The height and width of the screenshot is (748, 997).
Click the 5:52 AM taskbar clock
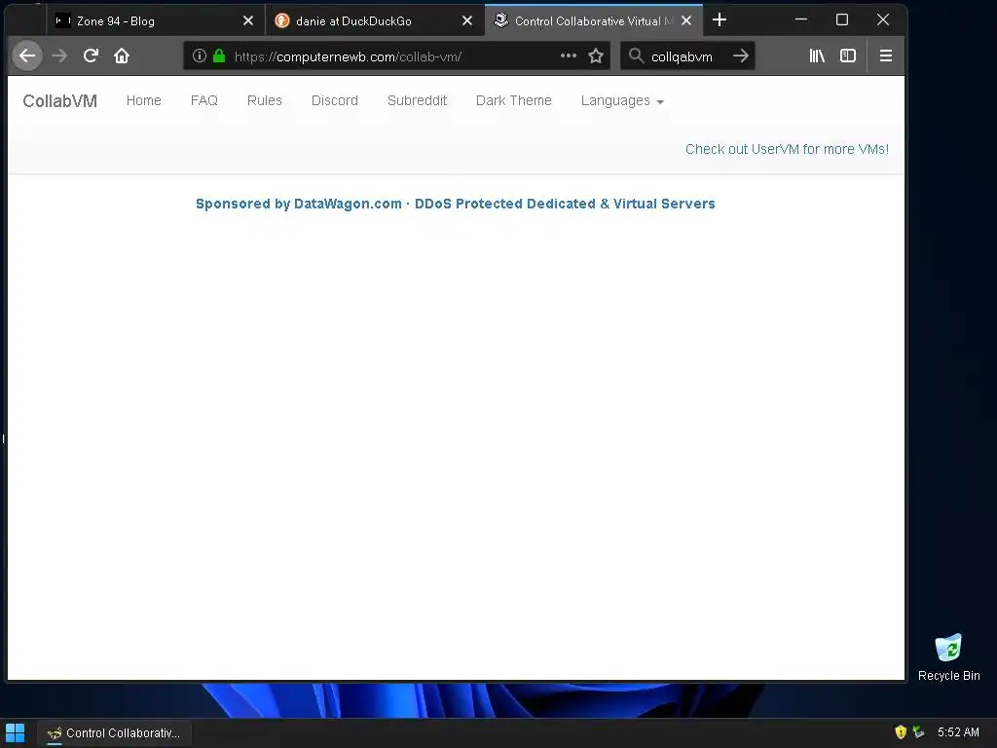pos(958,732)
